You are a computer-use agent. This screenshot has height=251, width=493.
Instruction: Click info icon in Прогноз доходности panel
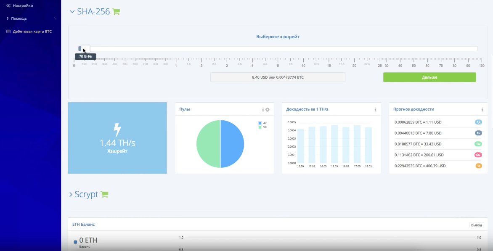point(482,110)
